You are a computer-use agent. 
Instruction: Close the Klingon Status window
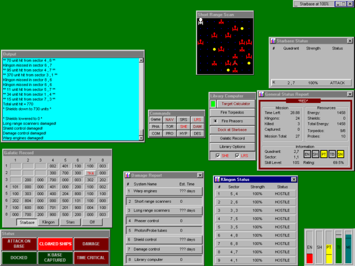tap(293, 180)
